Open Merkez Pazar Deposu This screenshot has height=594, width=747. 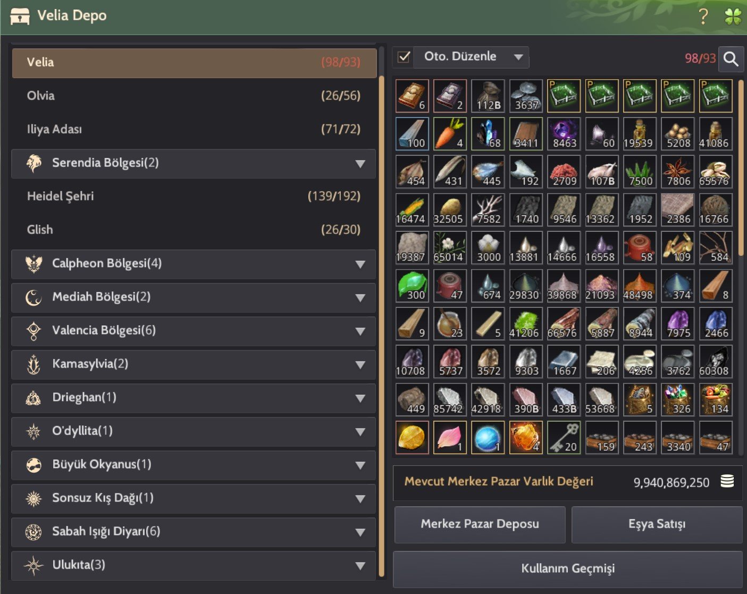coord(480,524)
